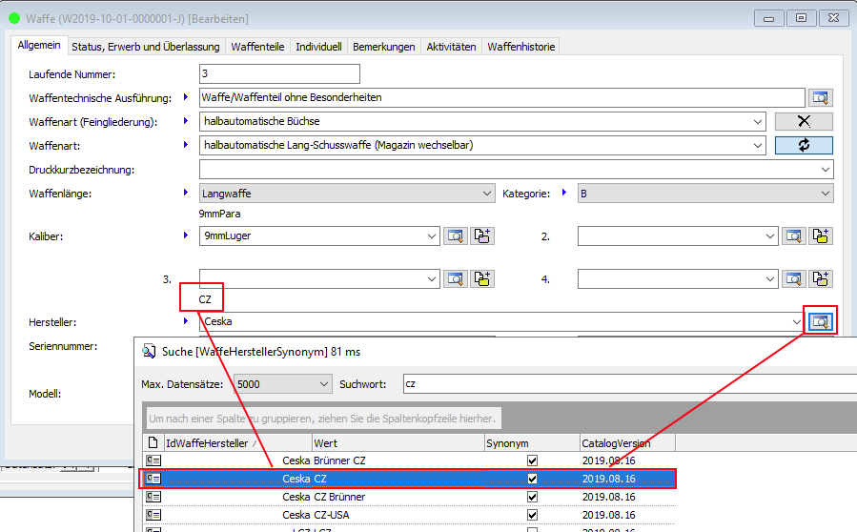The height and width of the screenshot is (532, 857).
Task: Open lookup for Waffentechnische Ausführung
Action: (x=820, y=97)
